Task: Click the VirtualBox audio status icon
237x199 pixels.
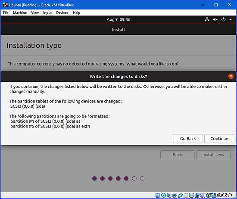Action: tap(168, 195)
